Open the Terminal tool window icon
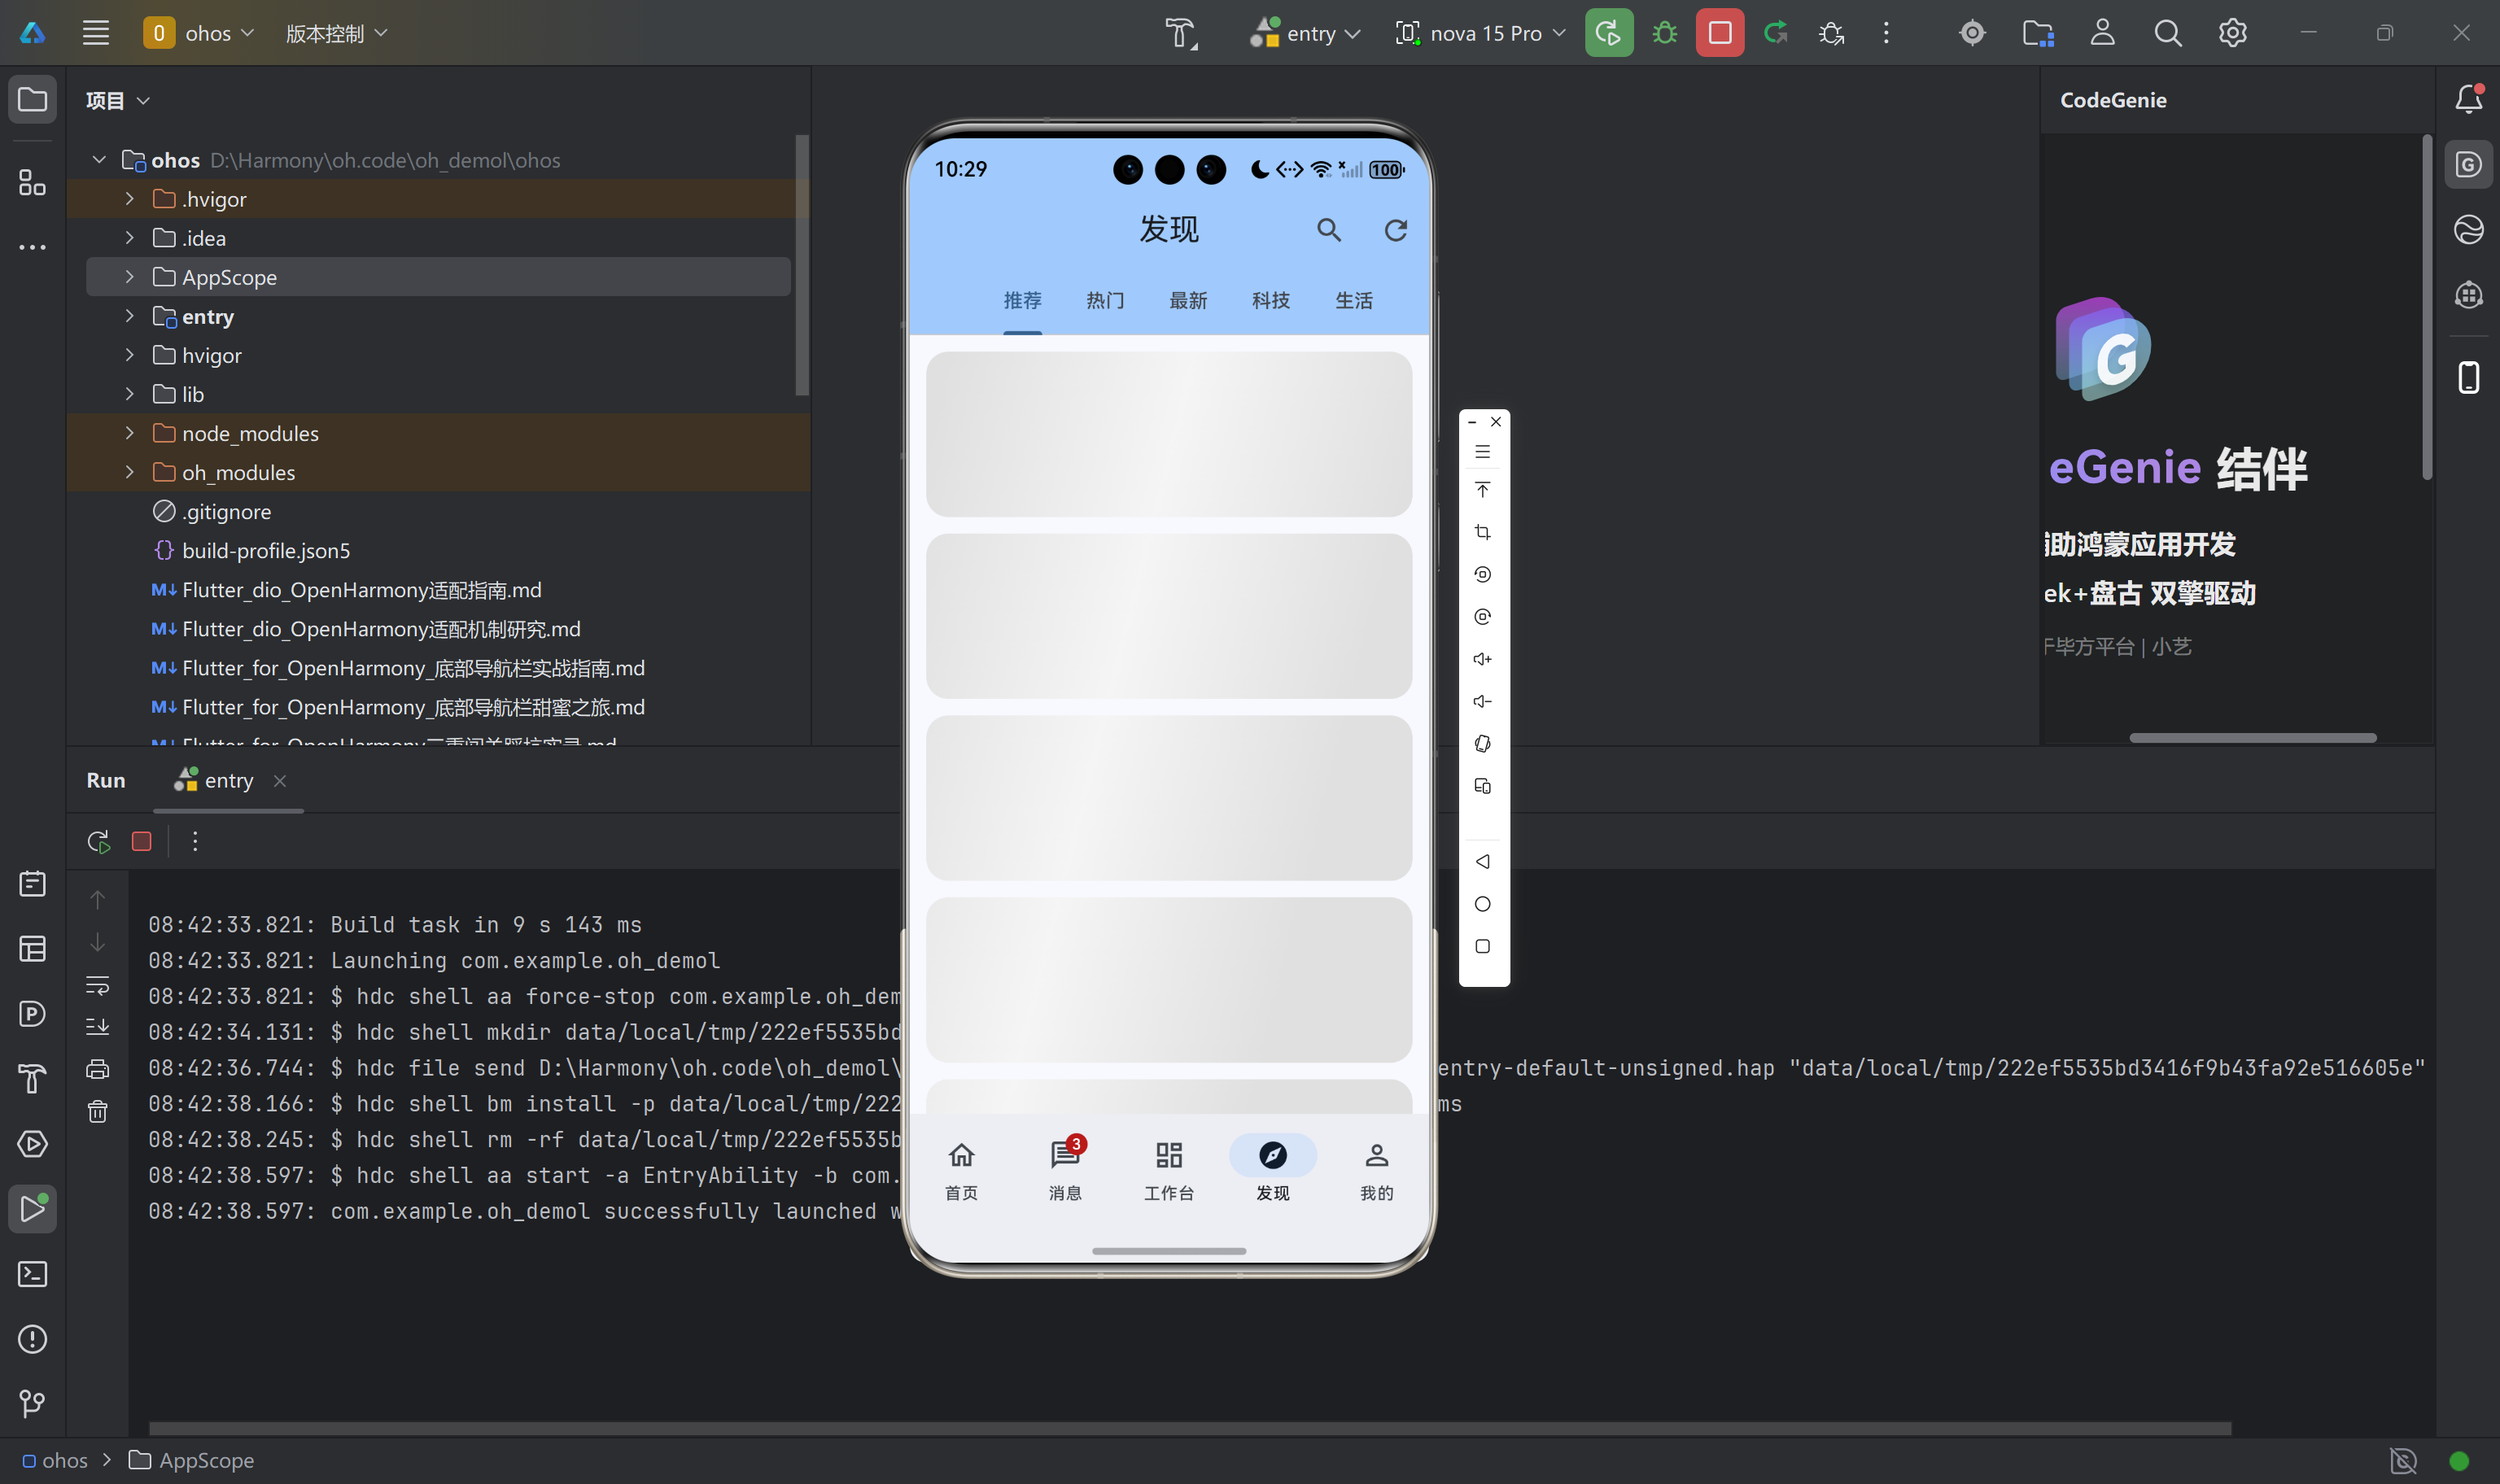This screenshot has width=2500, height=1484. (x=32, y=1274)
